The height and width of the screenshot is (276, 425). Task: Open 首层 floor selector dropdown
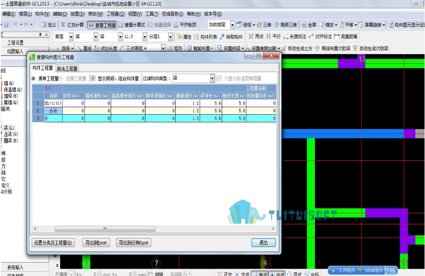(71, 37)
